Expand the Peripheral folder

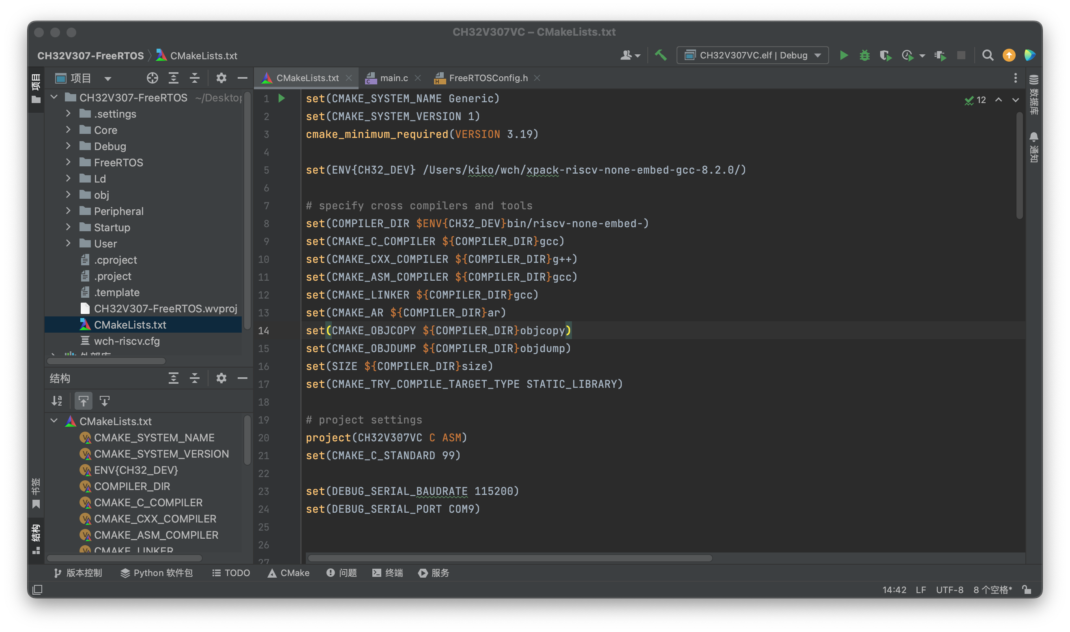click(68, 211)
